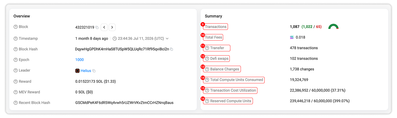
Task: Copy the block number 432321019
Action: 97,27
